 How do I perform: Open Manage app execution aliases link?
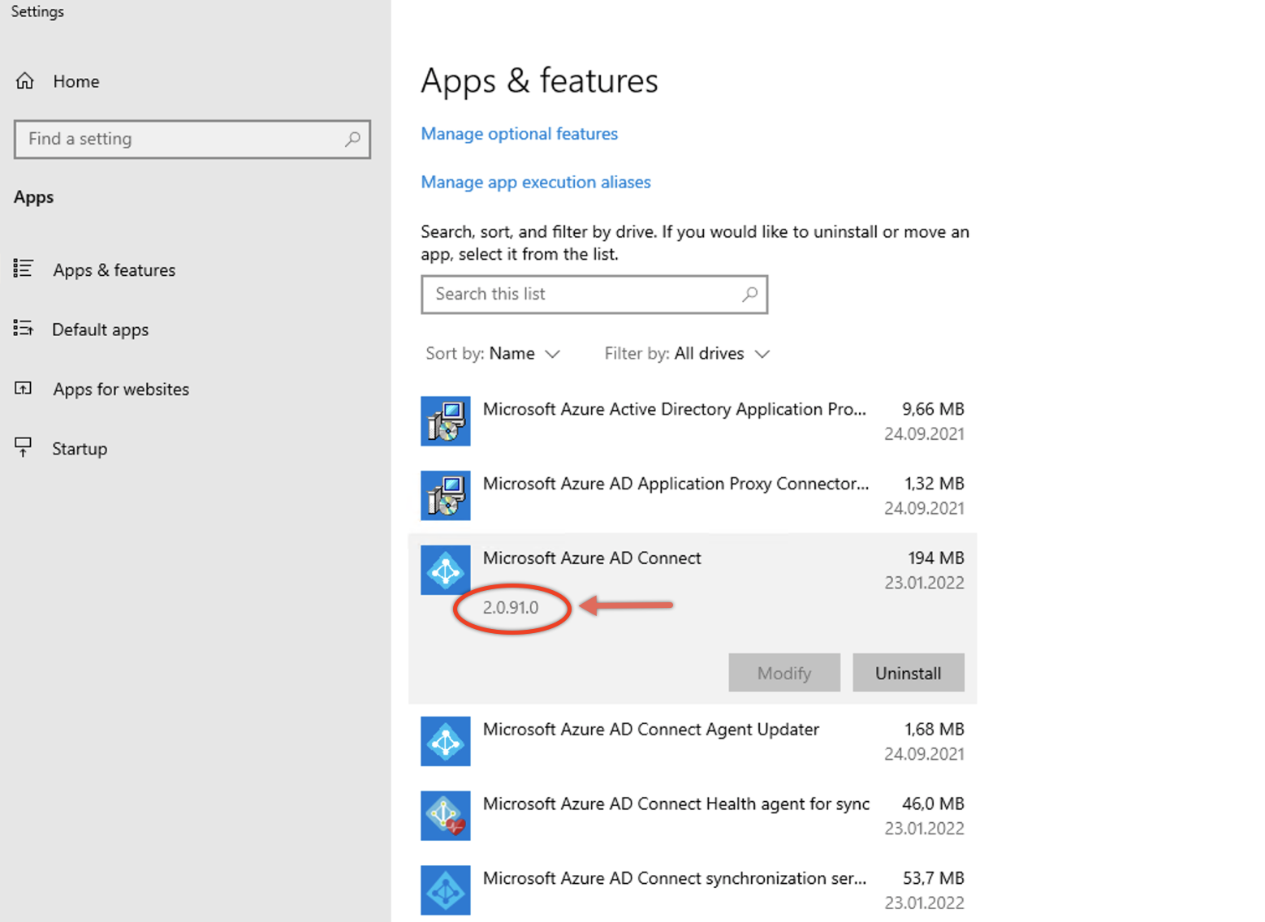(x=535, y=183)
